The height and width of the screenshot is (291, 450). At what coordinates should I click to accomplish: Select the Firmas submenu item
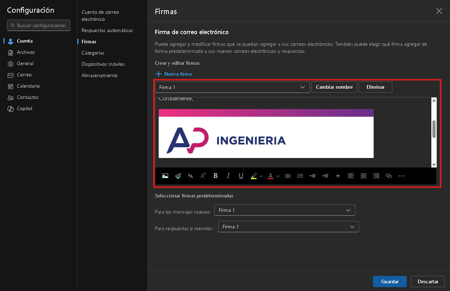point(89,42)
